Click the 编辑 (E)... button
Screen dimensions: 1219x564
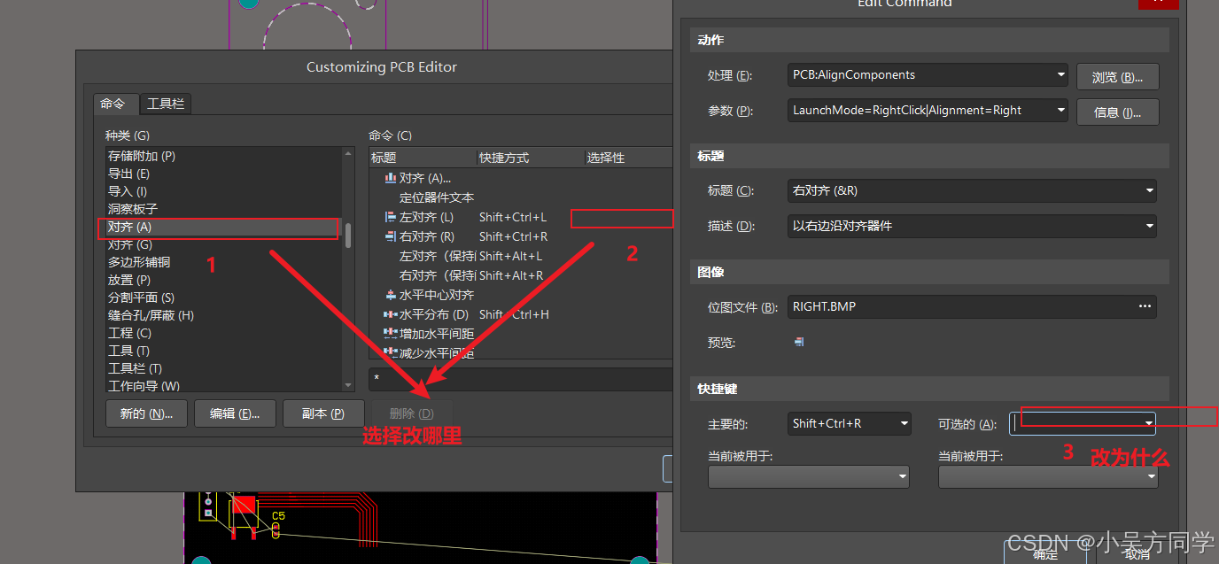pyautogui.click(x=235, y=413)
